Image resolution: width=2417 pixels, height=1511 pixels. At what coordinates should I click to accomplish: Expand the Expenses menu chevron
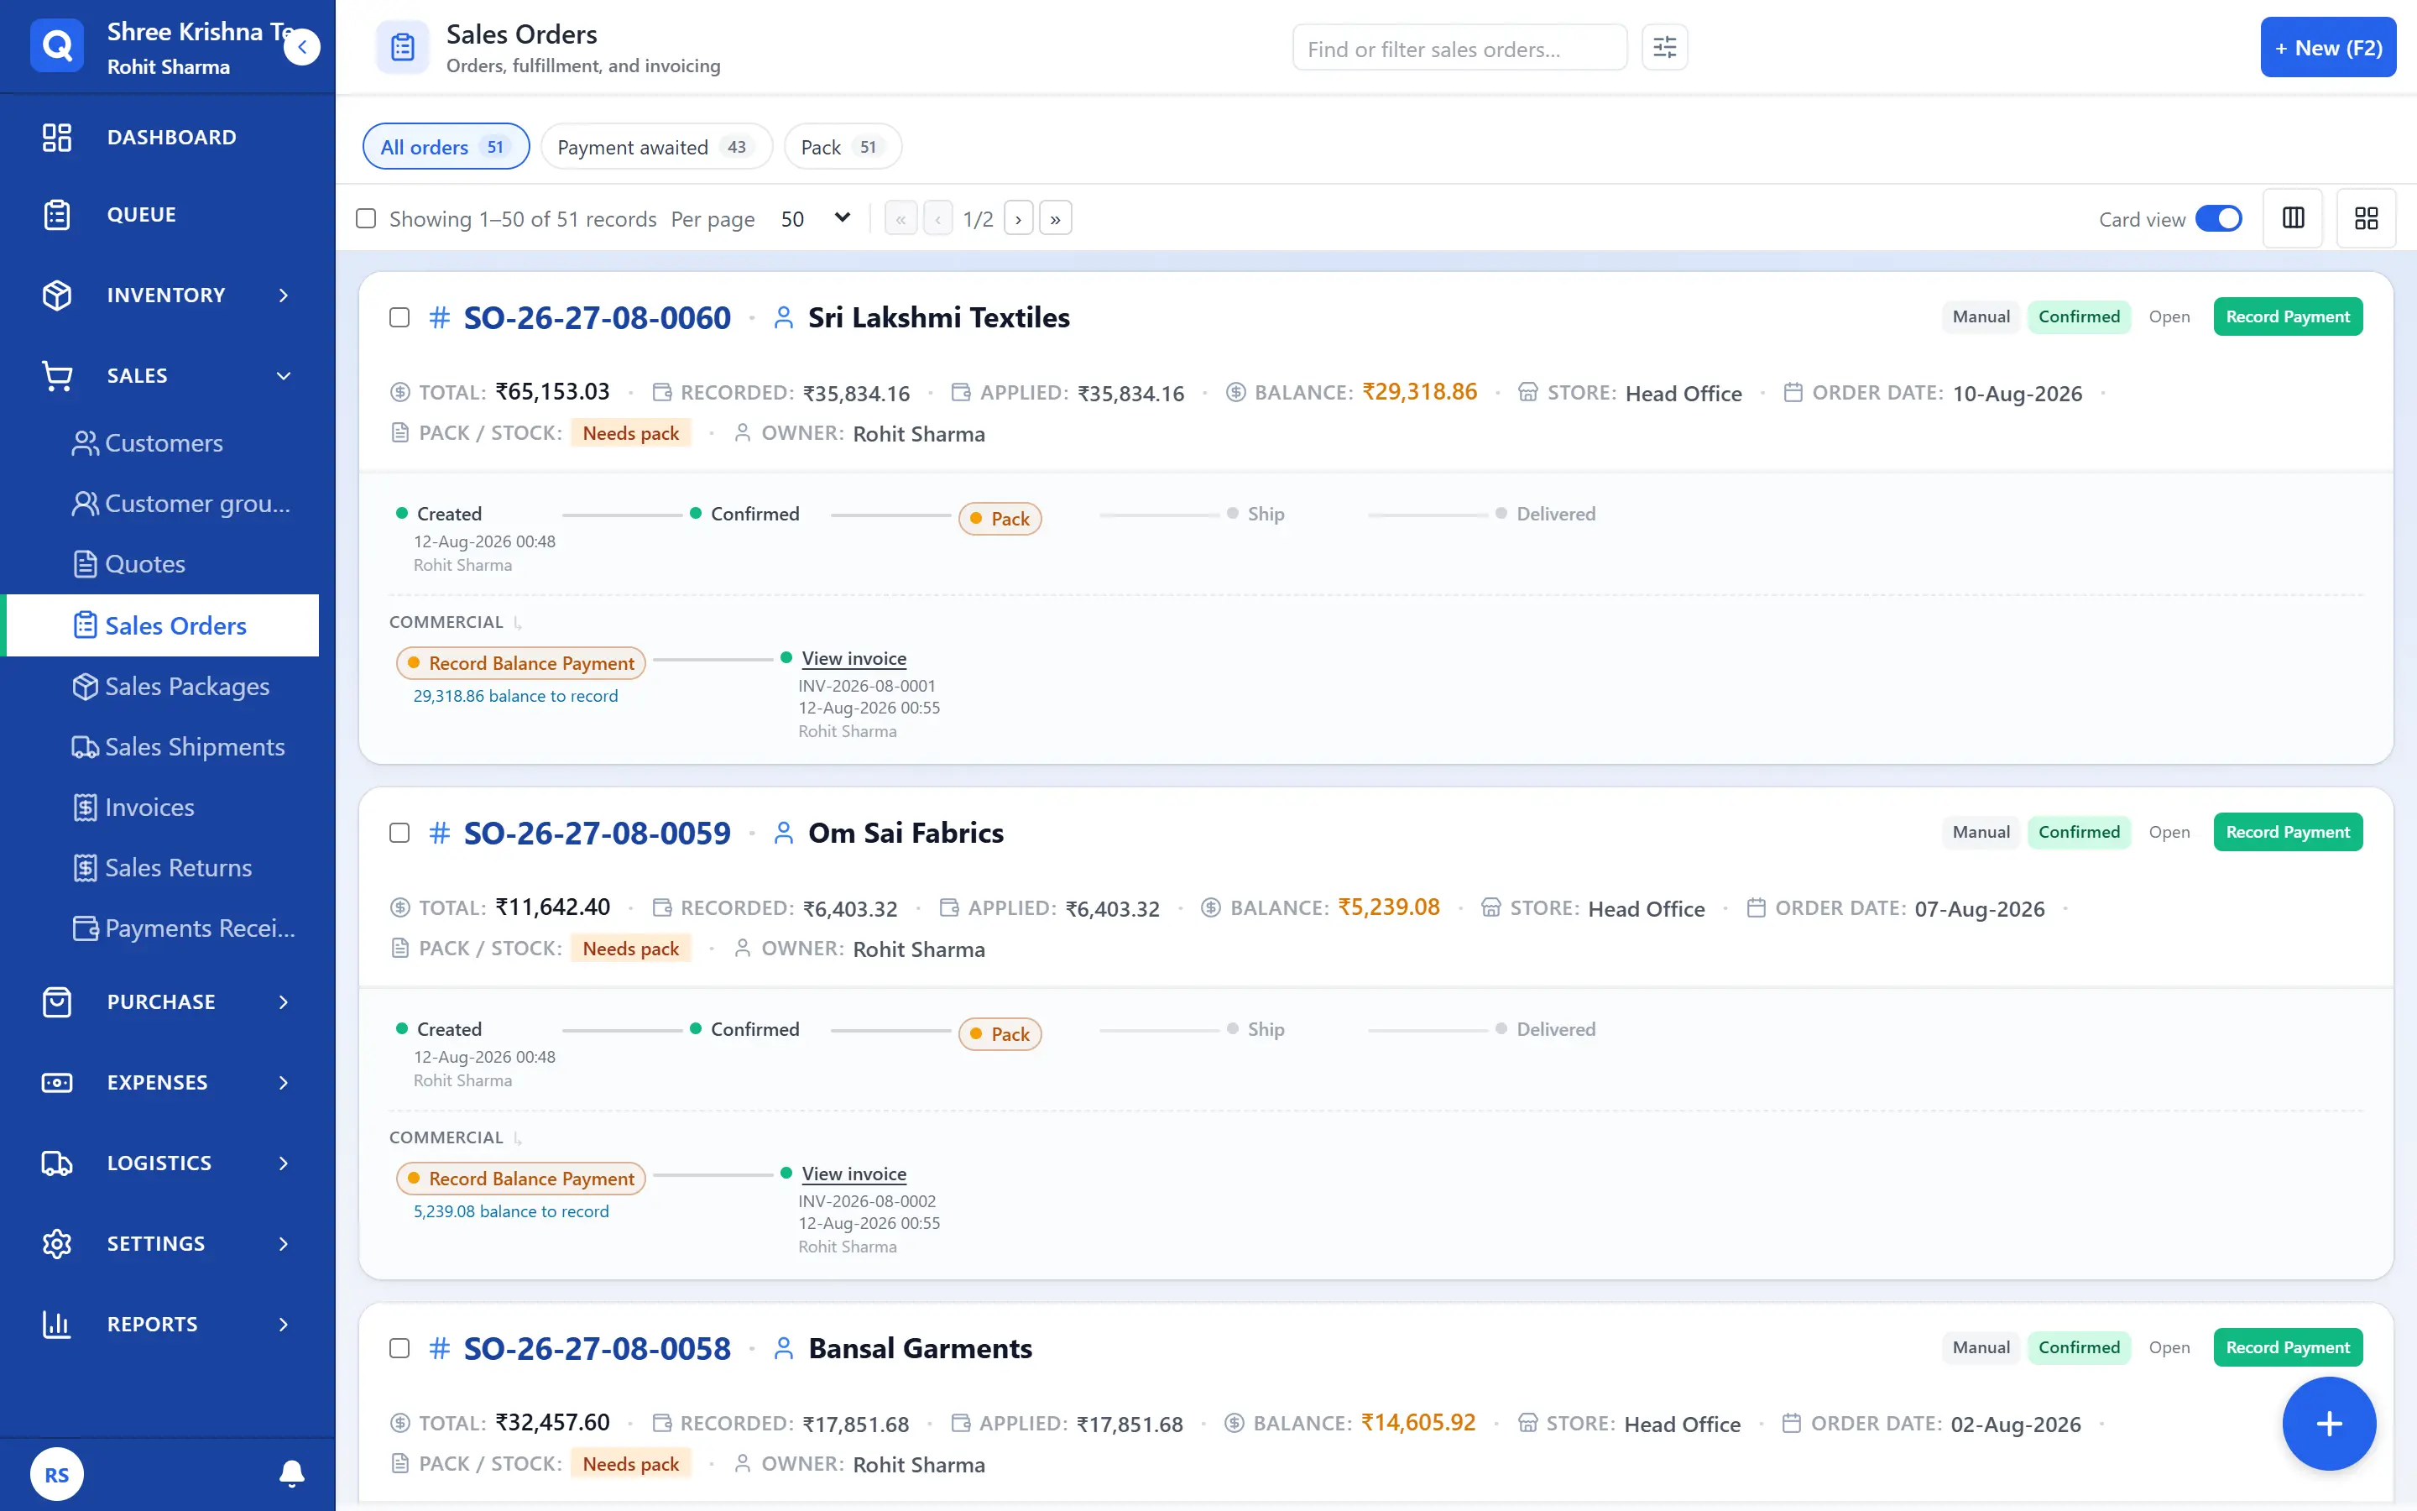click(x=284, y=1082)
